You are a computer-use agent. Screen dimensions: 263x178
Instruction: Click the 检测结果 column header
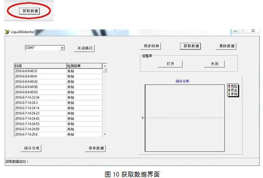tap(85, 66)
